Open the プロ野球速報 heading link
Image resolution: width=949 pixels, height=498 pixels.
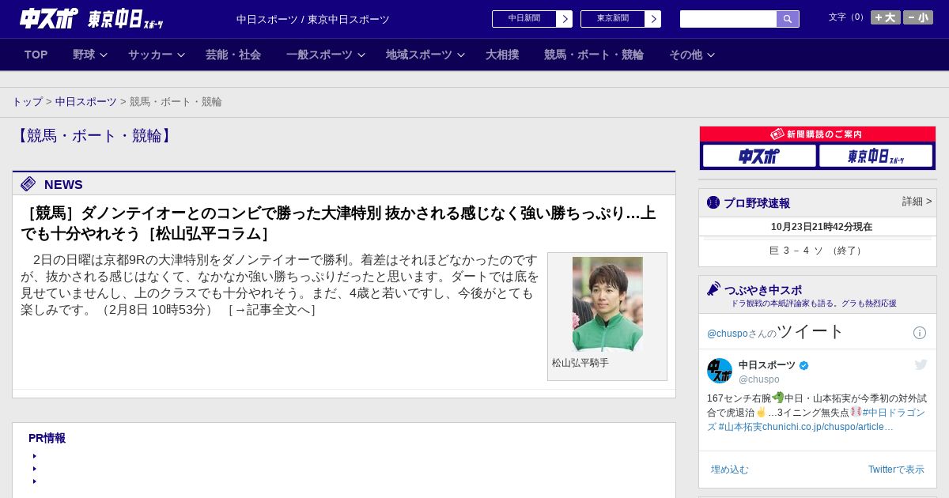(x=757, y=203)
